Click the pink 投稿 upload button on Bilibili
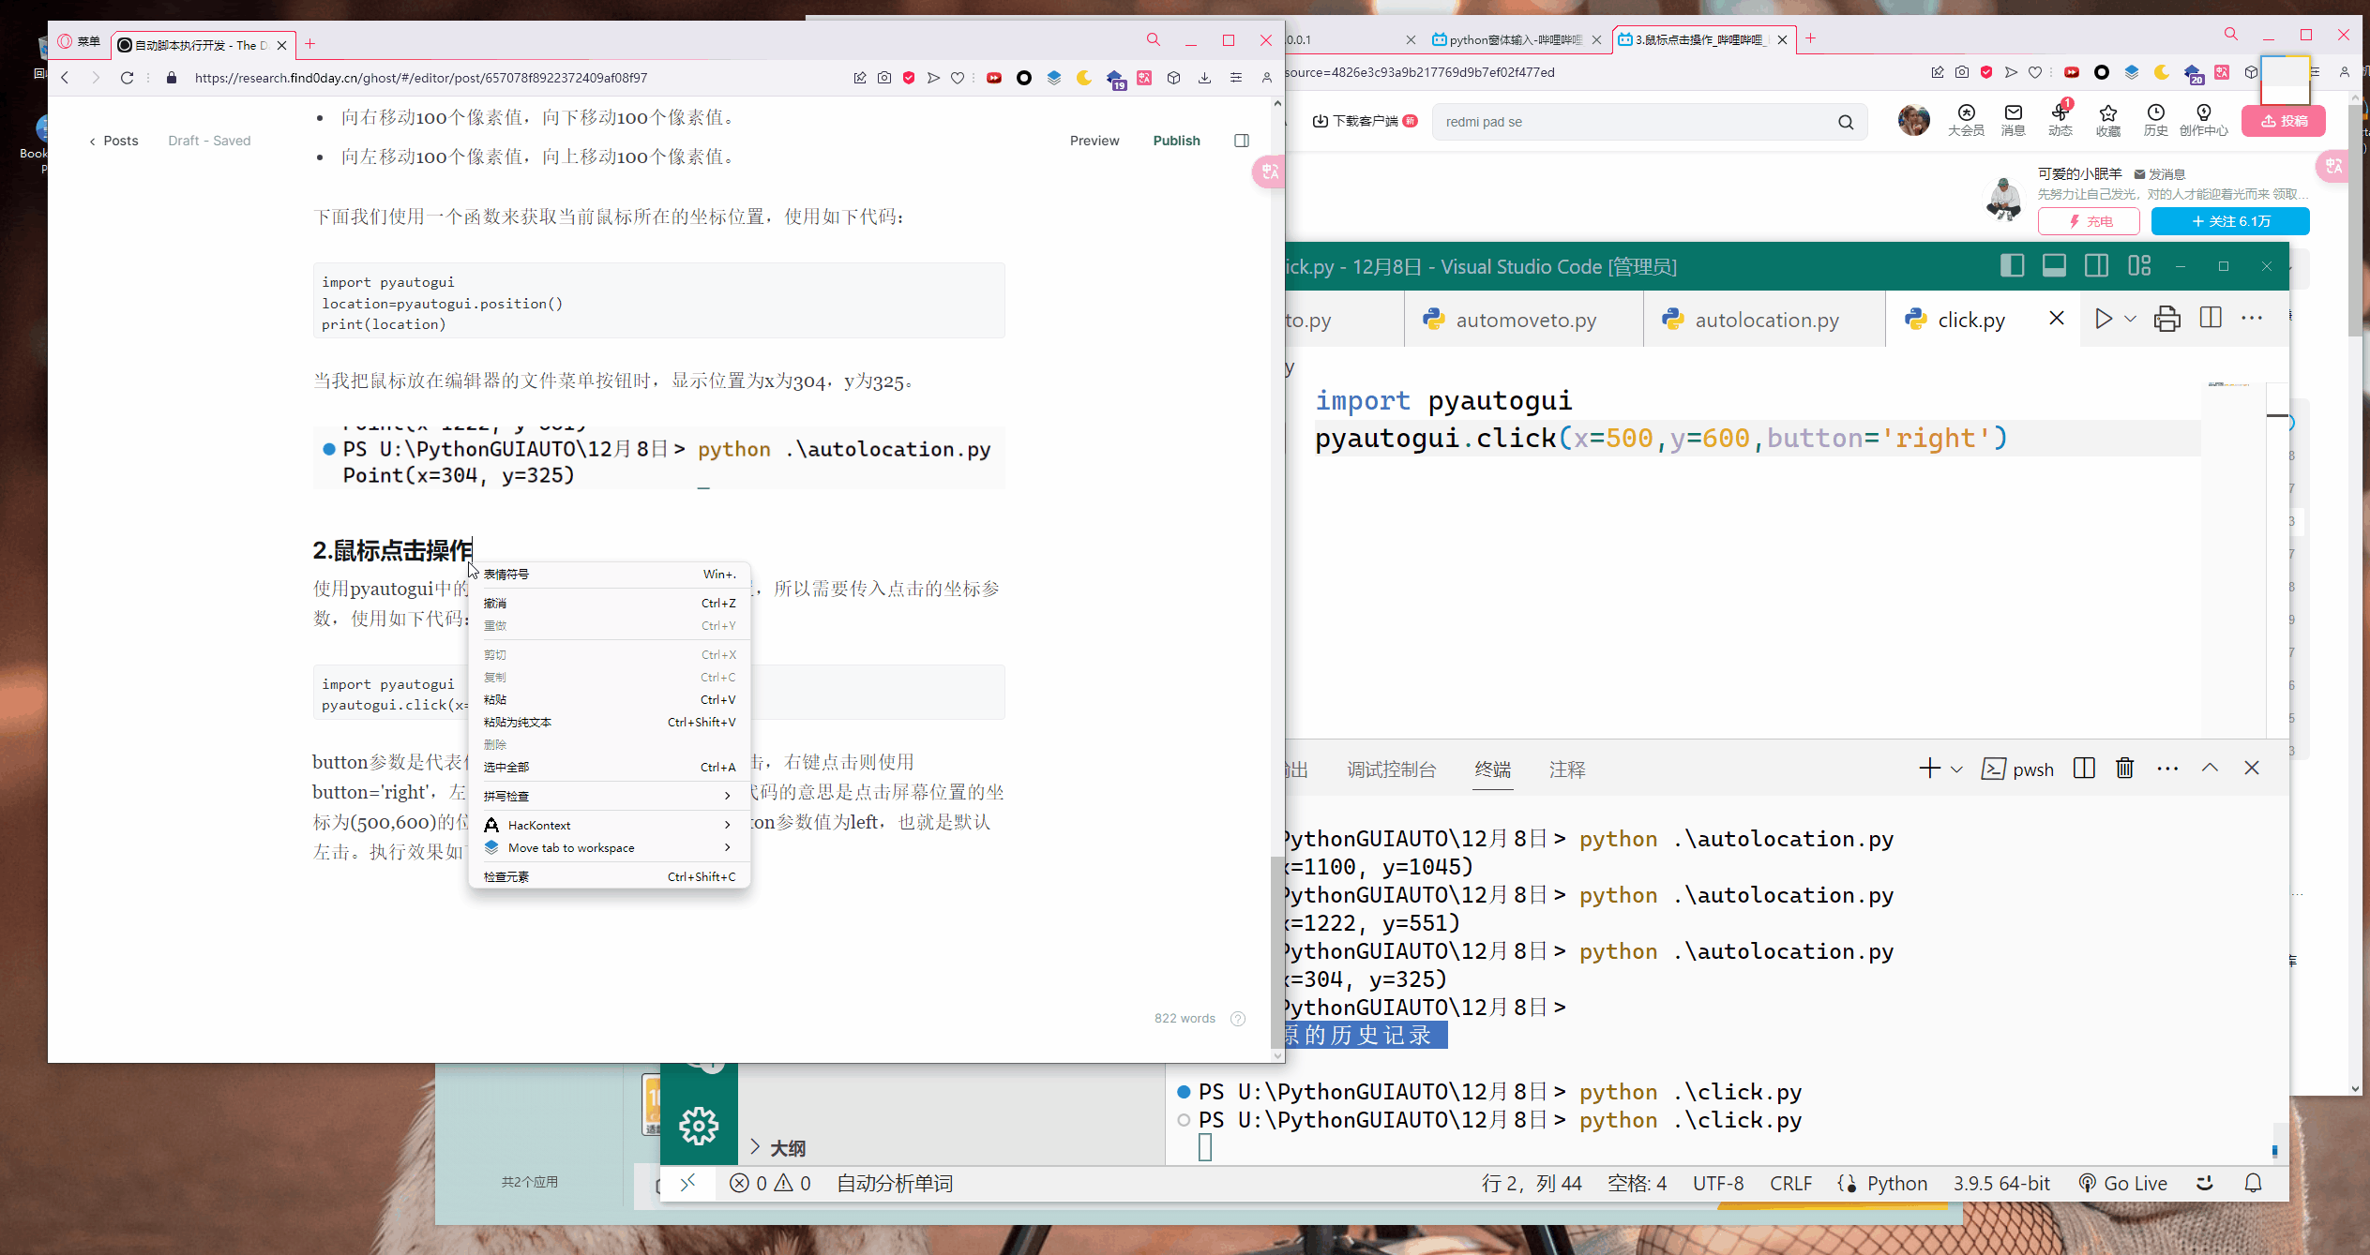Viewport: 2370px width, 1255px height. click(x=2284, y=121)
